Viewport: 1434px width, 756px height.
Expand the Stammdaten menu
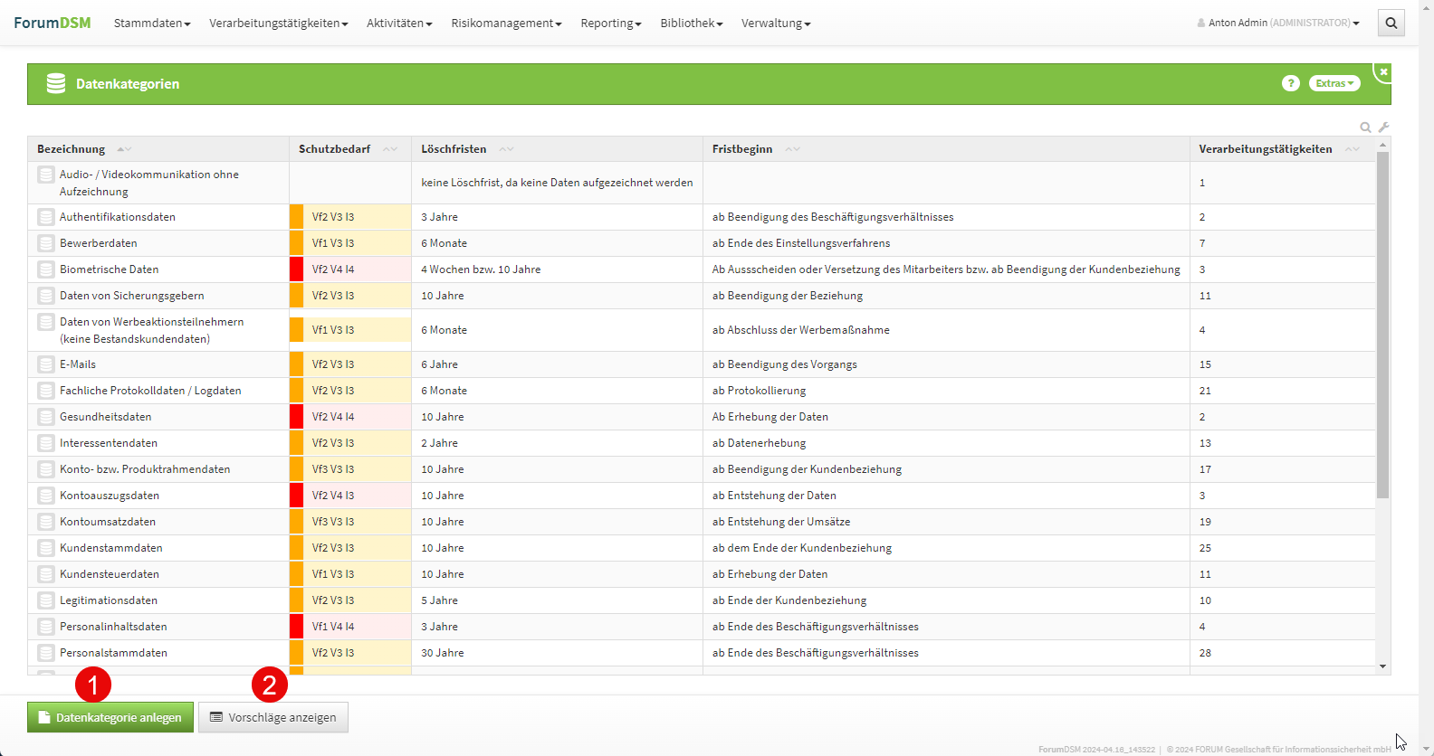[151, 24]
